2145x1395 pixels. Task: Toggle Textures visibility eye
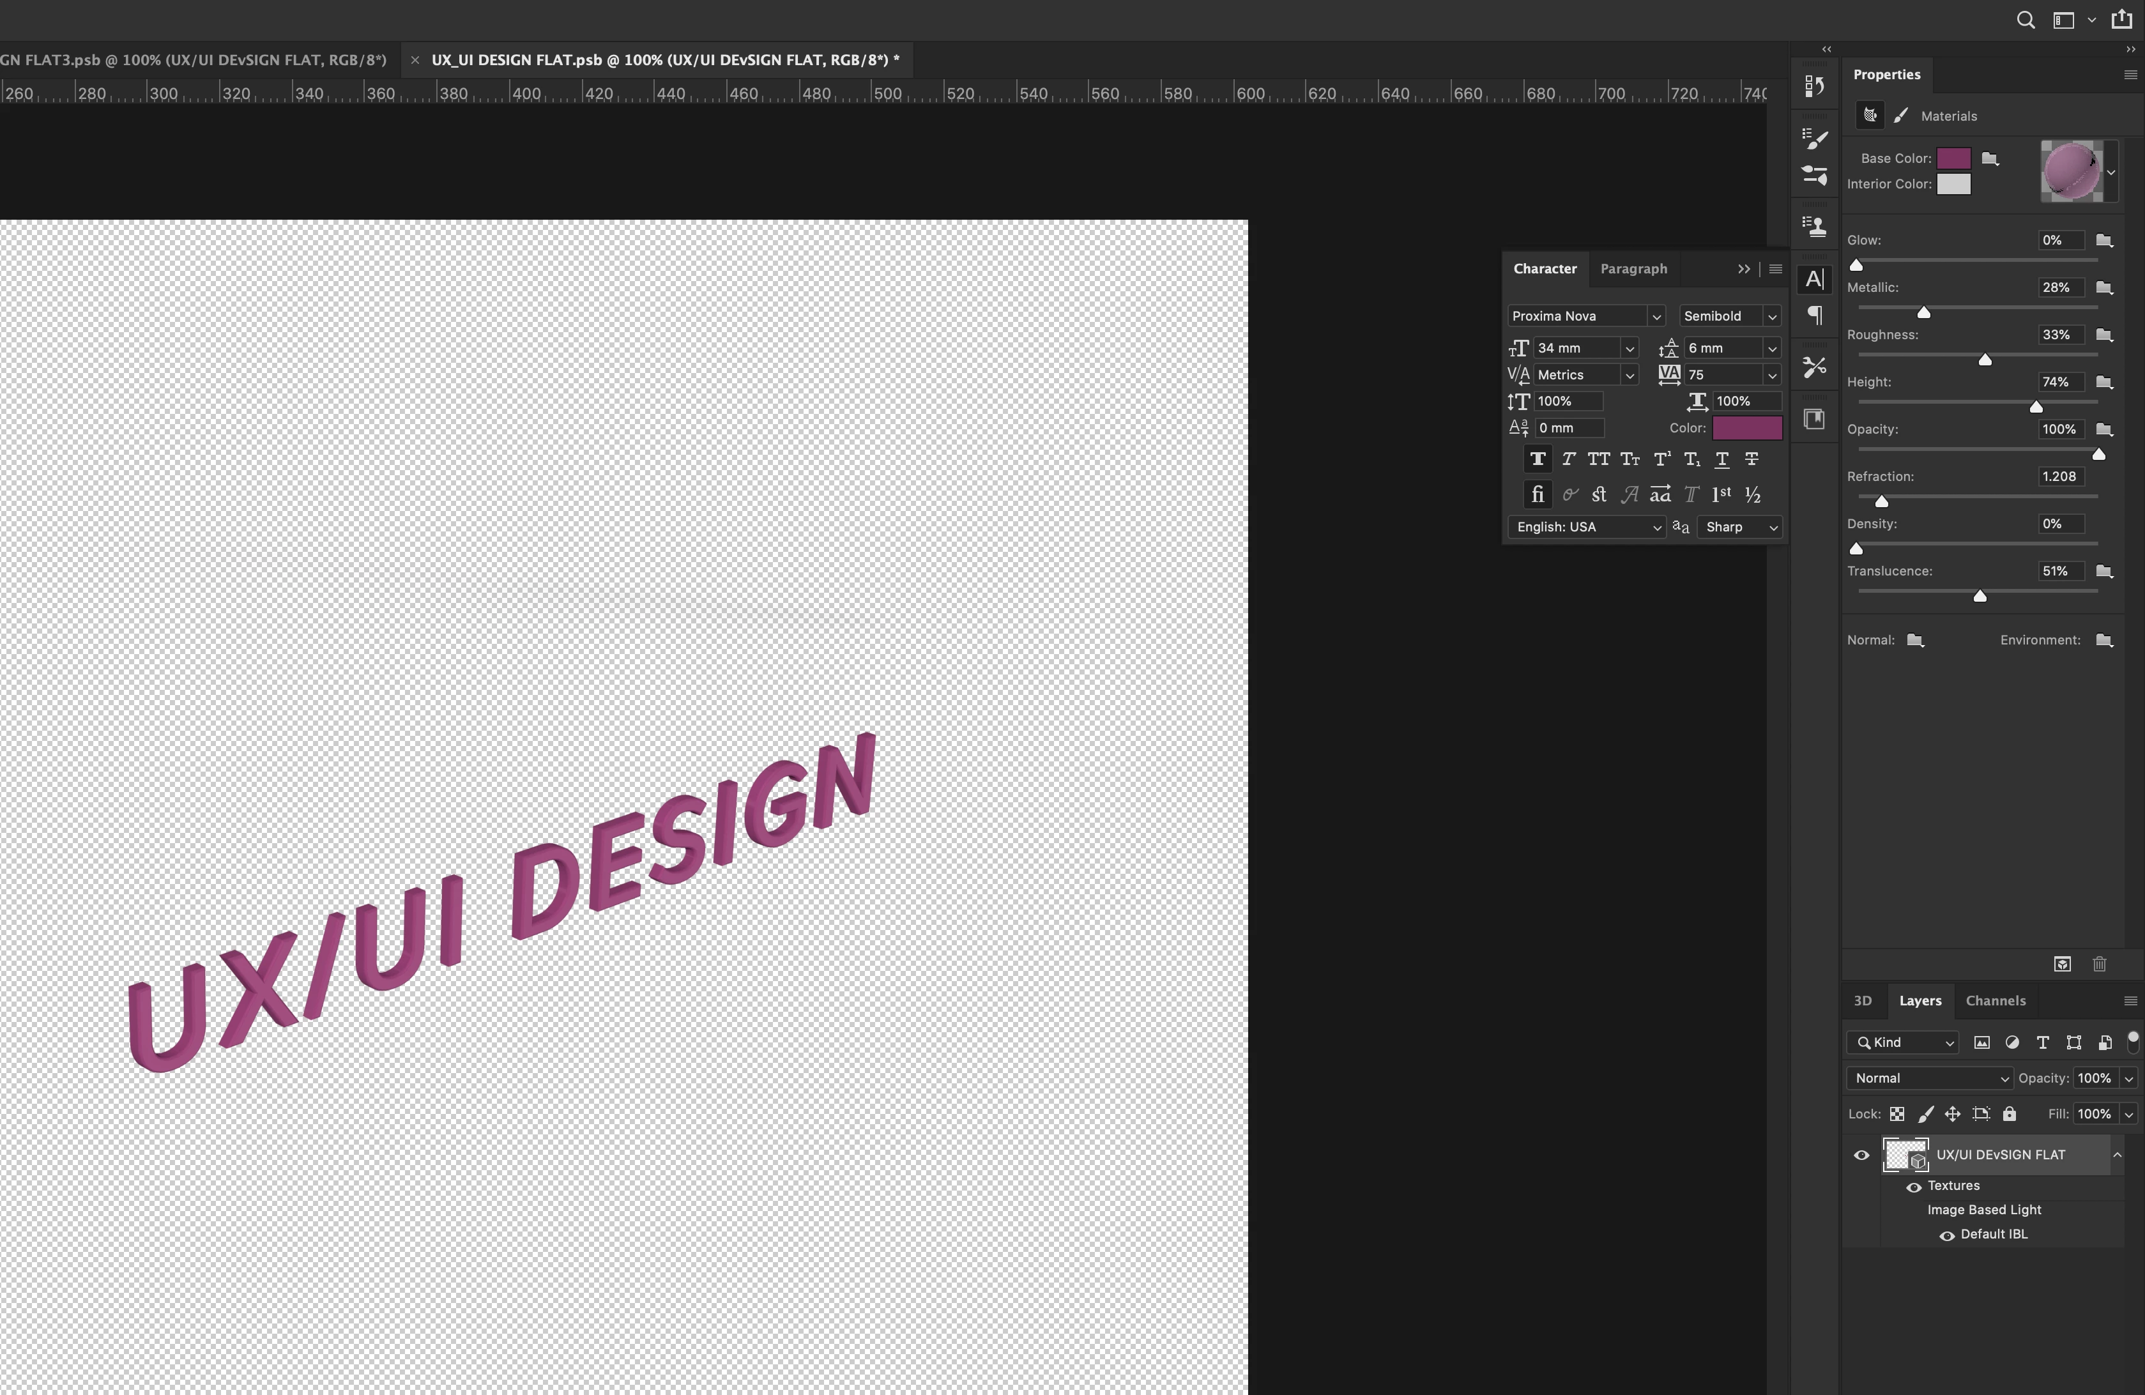click(1913, 1187)
